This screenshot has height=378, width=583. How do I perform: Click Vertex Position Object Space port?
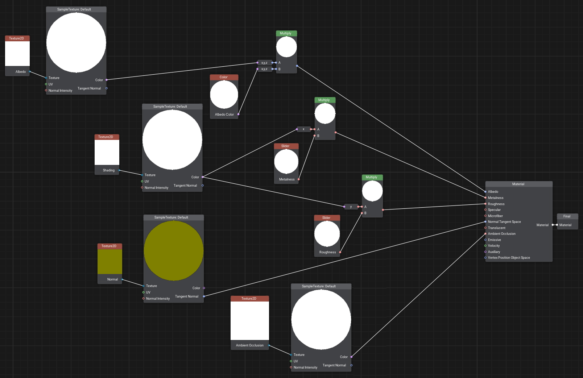[x=485, y=258]
